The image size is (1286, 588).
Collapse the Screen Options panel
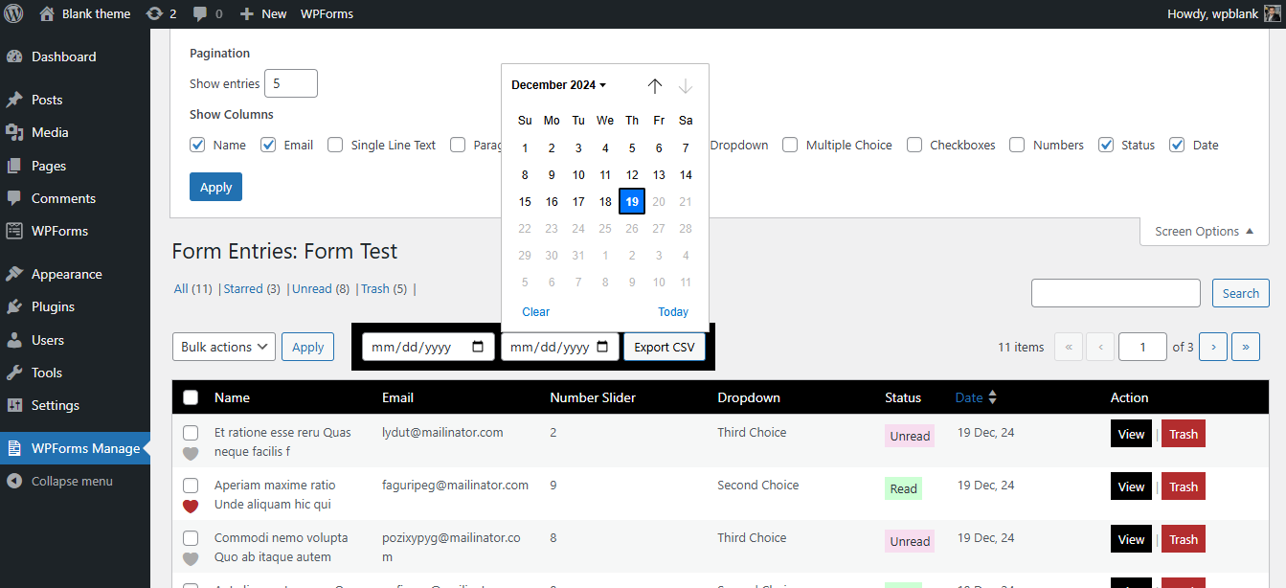[1204, 232]
